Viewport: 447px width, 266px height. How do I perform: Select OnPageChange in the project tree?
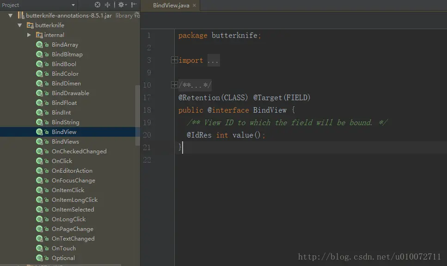73,229
